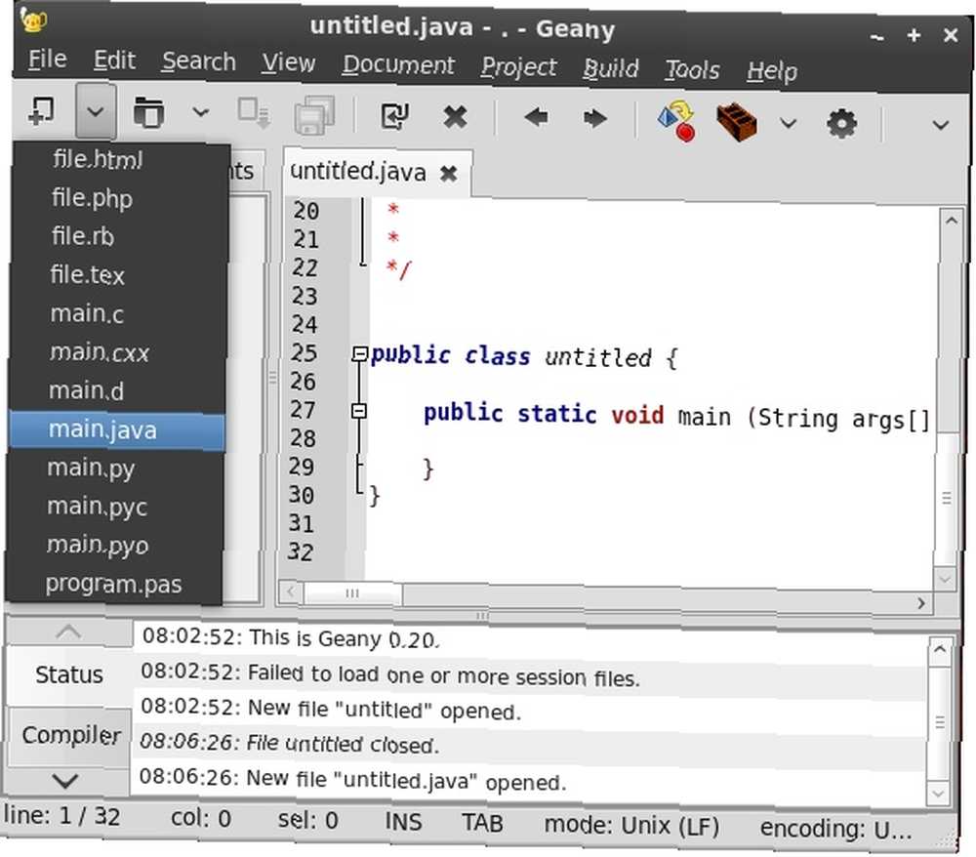
Task: Open the Tools menu
Action: pyautogui.click(x=692, y=69)
